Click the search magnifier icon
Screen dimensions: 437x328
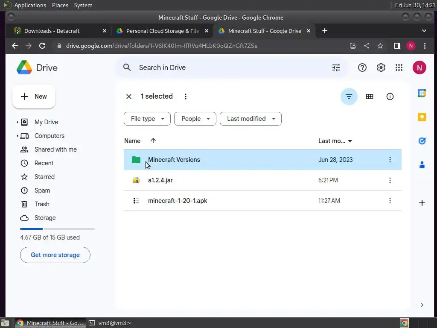[x=127, y=67]
